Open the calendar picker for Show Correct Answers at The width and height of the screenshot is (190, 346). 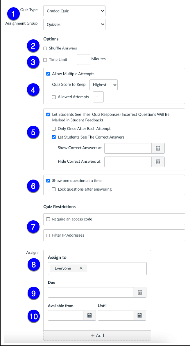point(158,148)
